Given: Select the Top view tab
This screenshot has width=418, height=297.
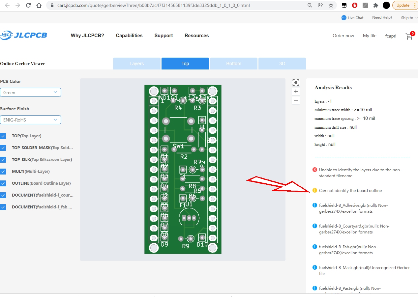Looking at the screenshot, I should click(x=185, y=64).
